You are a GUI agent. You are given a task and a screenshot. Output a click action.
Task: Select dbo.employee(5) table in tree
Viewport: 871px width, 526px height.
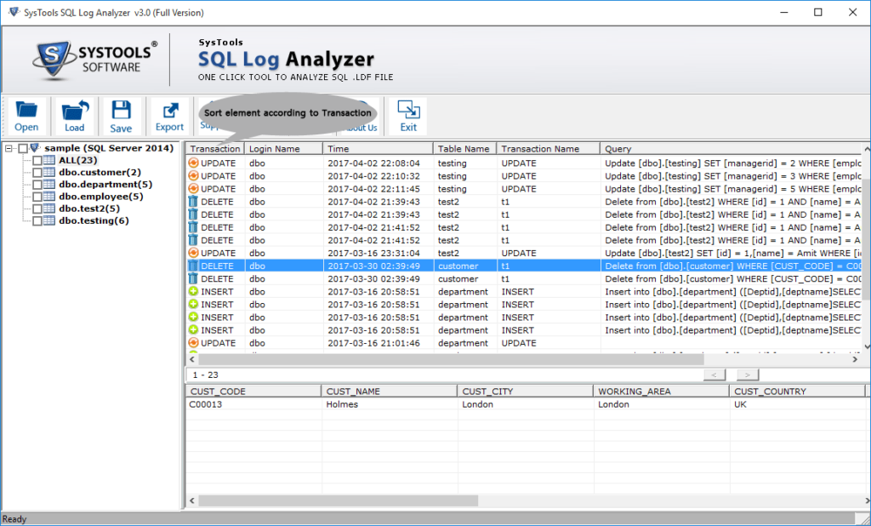100,197
